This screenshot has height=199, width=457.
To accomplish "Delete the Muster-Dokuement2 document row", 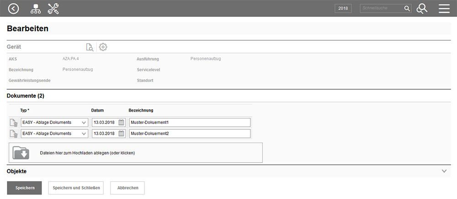I will (14, 133).
